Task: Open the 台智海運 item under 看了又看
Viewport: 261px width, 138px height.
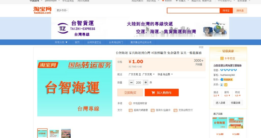Action: 220,123
